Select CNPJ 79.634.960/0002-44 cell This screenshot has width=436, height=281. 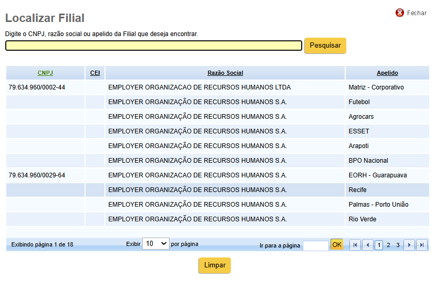click(37, 87)
